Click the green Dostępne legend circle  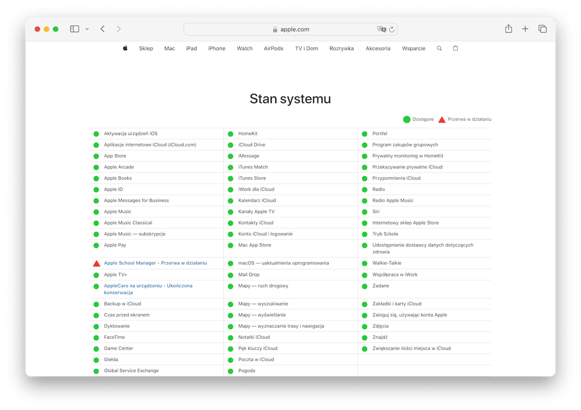(x=407, y=119)
